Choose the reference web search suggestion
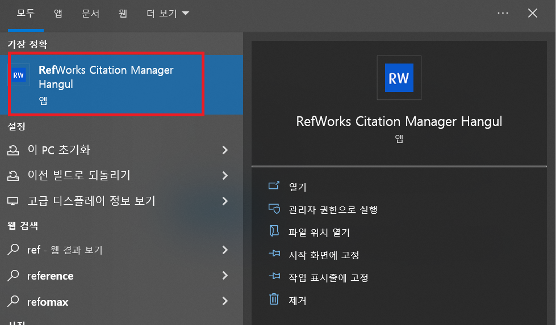The image size is (556, 325). 51,276
